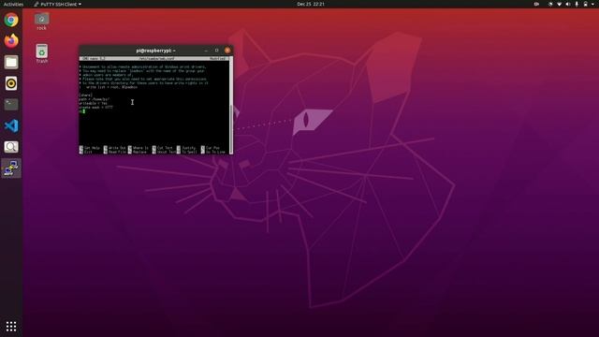Open the clock and calendar panel
Viewport: 599px width, 337px height.
point(310,4)
